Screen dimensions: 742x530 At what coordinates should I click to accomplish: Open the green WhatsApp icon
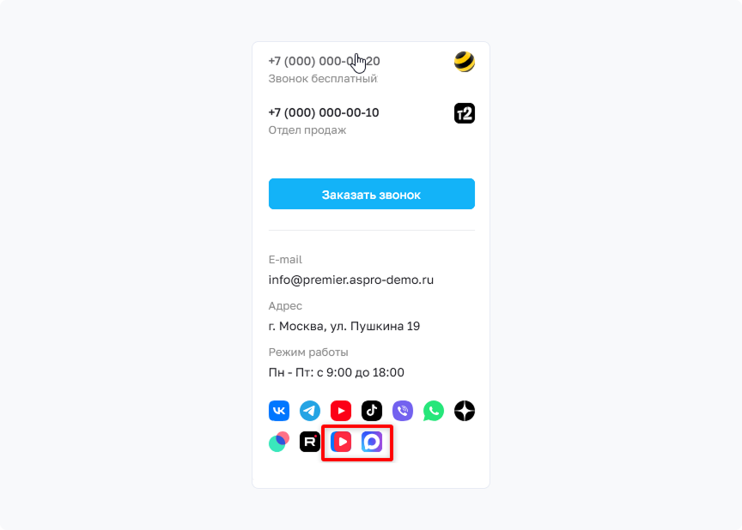434,411
